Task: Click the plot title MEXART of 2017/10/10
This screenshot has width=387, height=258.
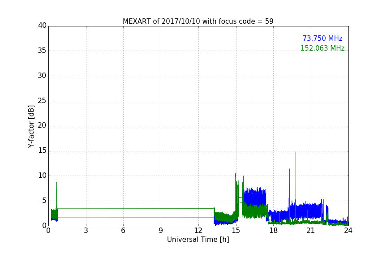Action: pyautogui.click(x=198, y=21)
